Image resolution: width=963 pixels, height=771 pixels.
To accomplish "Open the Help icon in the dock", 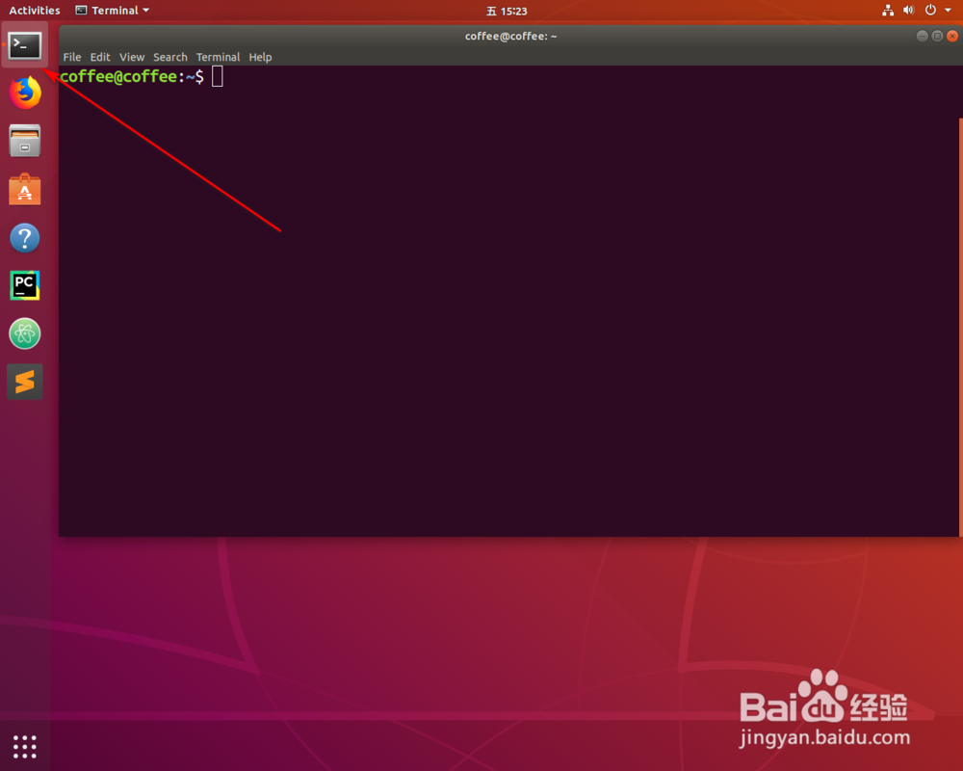I will (x=25, y=238).
